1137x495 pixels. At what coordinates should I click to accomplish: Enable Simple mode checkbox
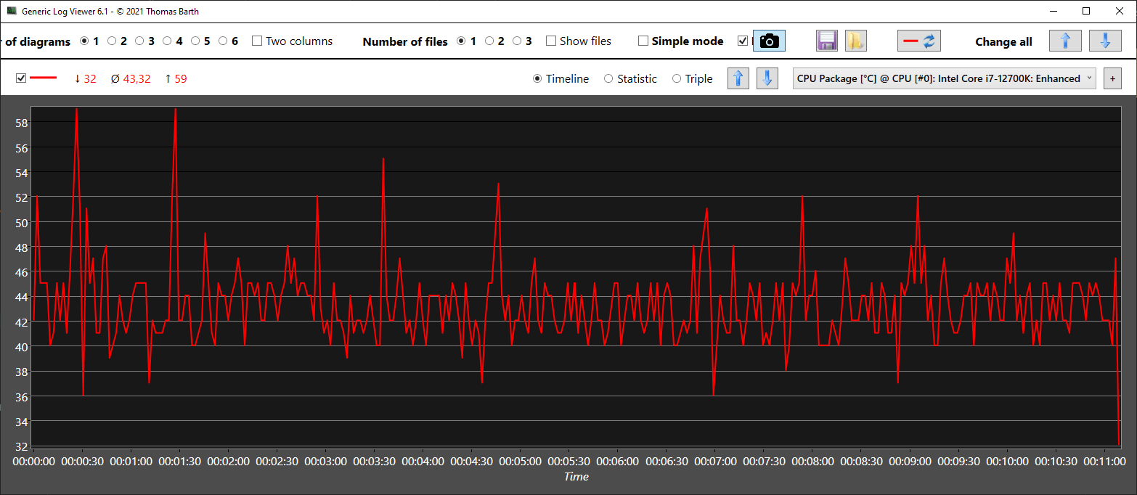643,41
